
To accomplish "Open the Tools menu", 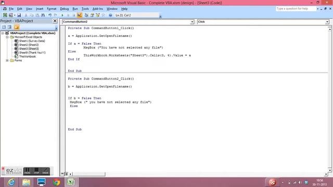I will point(85,9).
